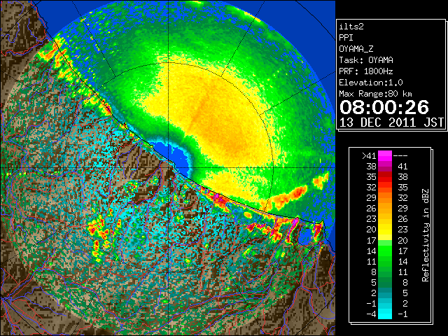Click the "Task: OYAMA" line
Screen dimensions: 448x336
coord(366,60)
